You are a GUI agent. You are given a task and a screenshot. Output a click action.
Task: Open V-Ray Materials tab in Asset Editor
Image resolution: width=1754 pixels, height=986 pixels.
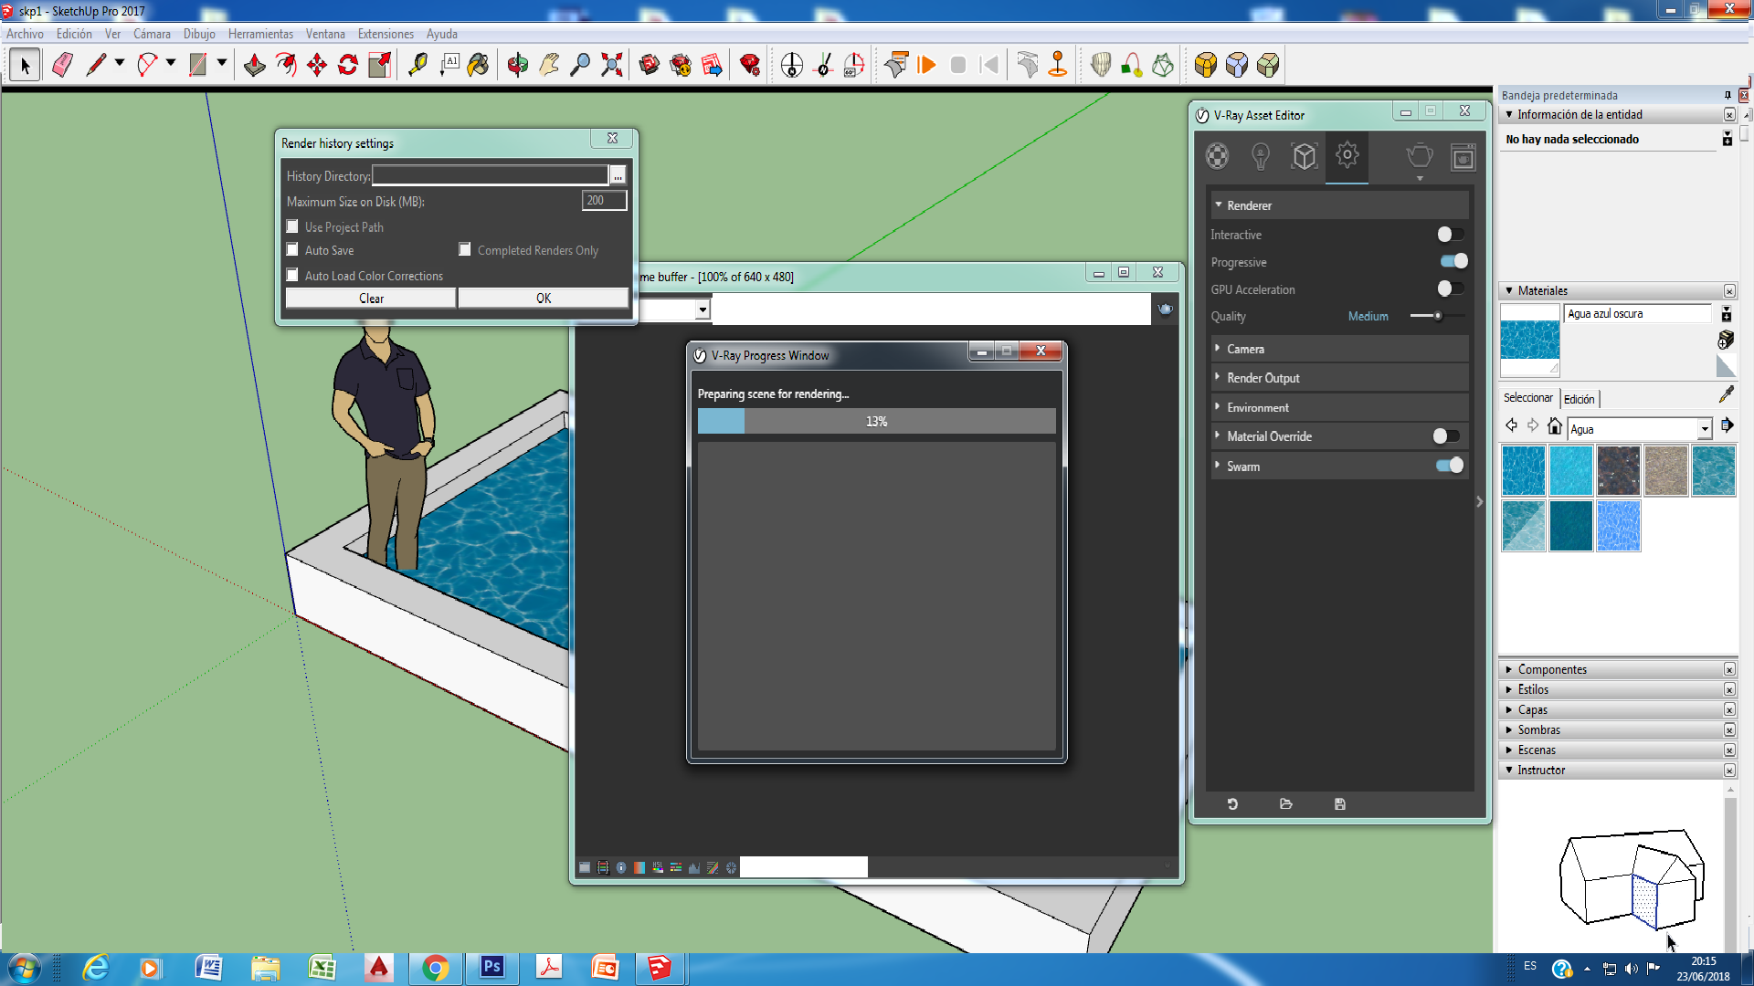click(x=1217, y=157)
